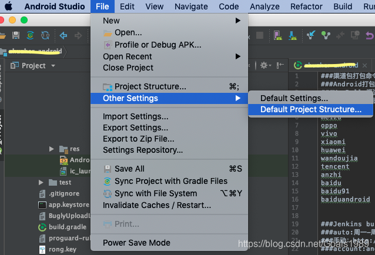The height and width of the screenshot is (255, 375).
Task: Go forward using the right arrow icon
Action: click(78, 36)
